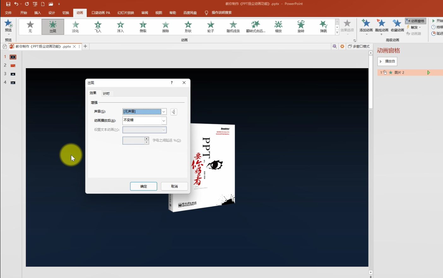Image resolution: width=443 pixels, height=278 pixels.
Task: Expand the animation gallery more arrow
Action: [x=337, y=32]
